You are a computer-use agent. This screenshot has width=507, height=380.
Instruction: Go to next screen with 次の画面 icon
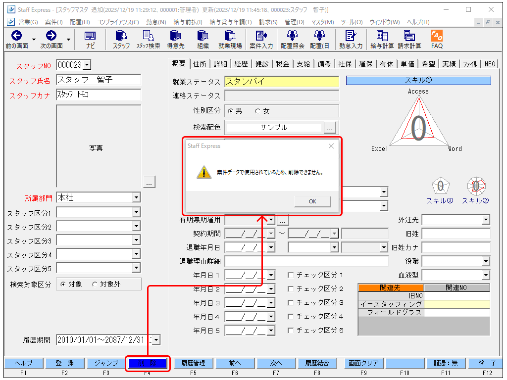[x=51, y=39]
